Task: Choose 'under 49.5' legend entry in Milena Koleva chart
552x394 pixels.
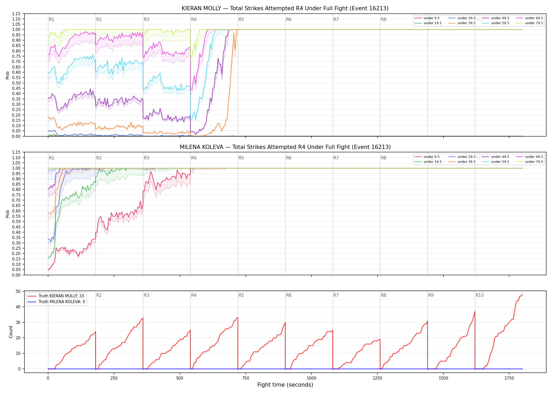Action: click(x=495, y=157)
